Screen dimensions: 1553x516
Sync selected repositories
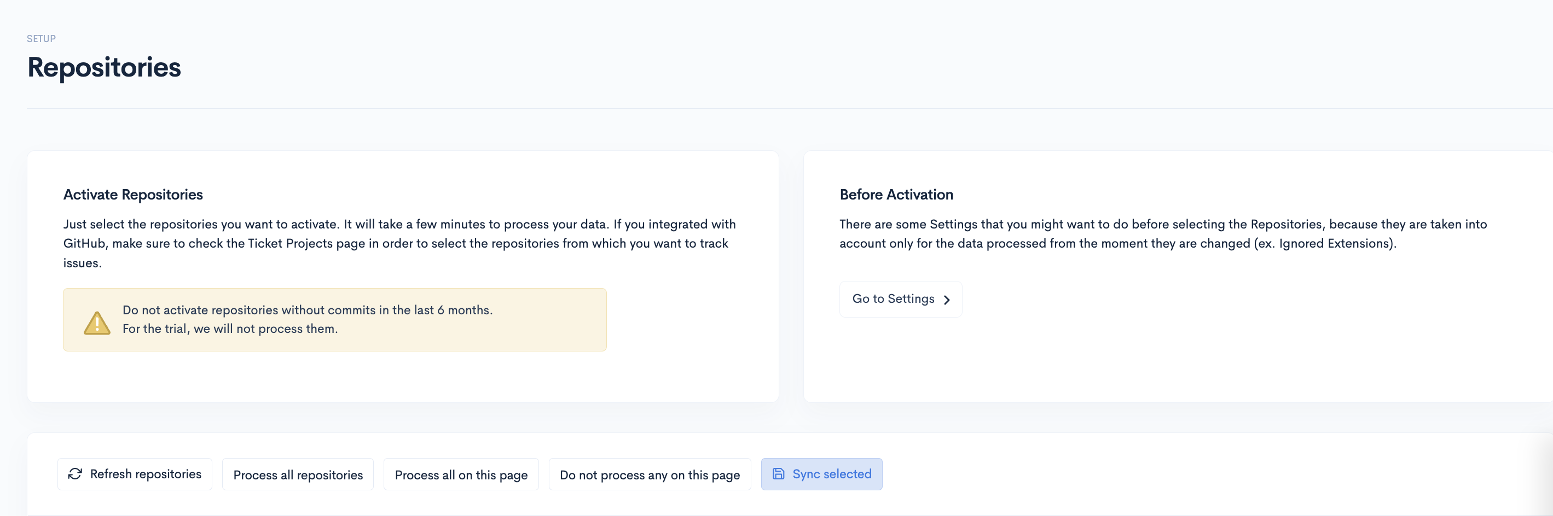click(822, 474)
